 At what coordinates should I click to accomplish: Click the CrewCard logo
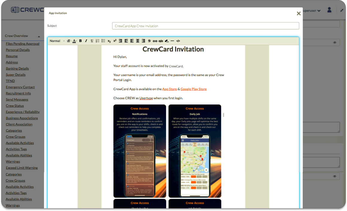[27, 10]
